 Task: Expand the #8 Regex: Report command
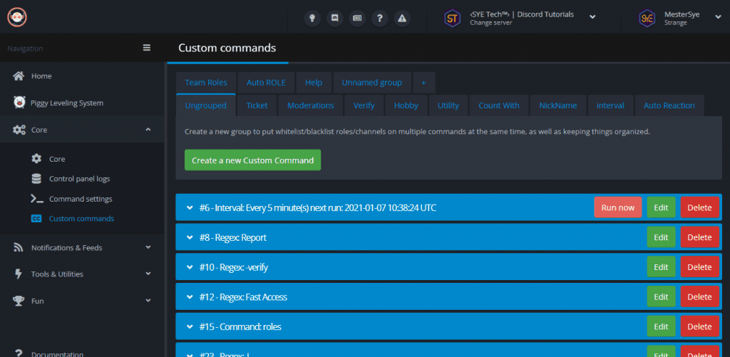click(190, 237)
